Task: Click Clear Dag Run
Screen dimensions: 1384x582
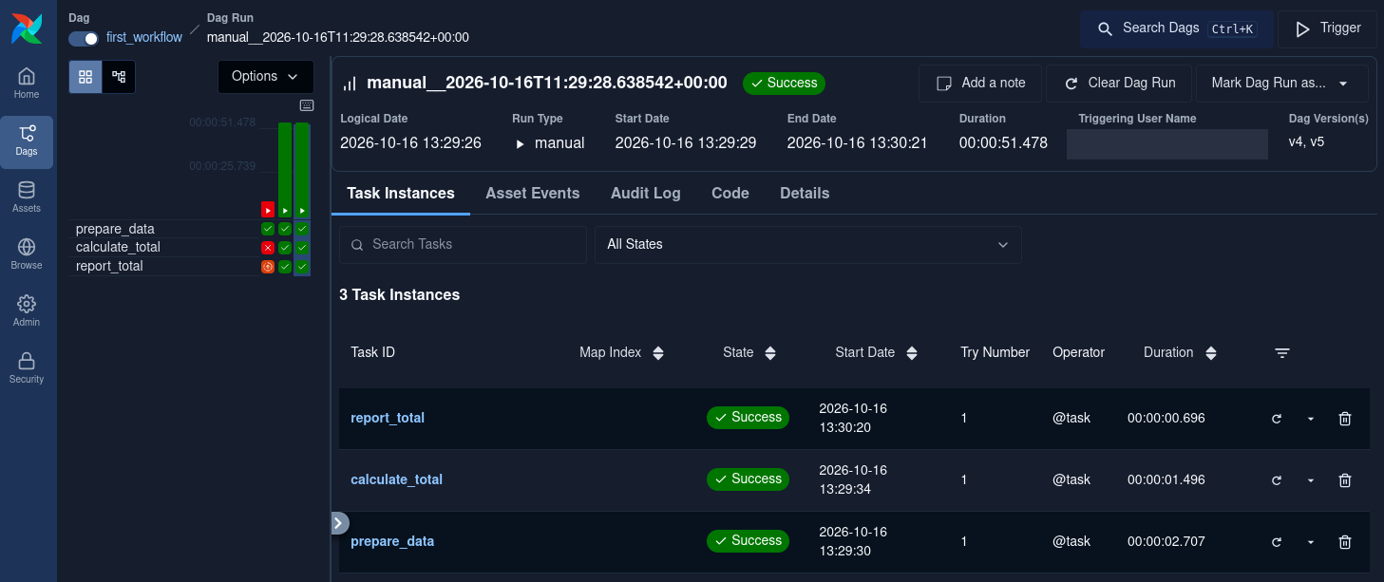Action: [x=1119, y=84]
